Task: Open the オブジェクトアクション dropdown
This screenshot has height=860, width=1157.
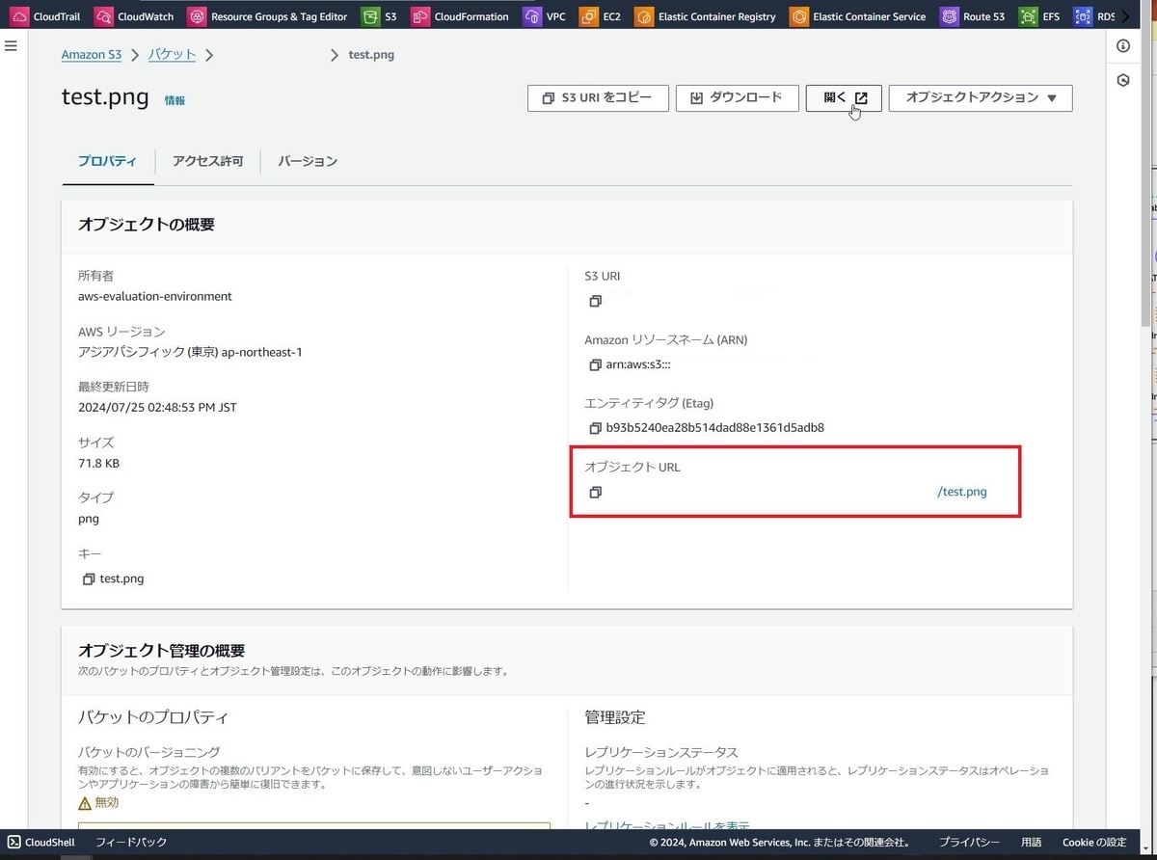Action: 980,97
